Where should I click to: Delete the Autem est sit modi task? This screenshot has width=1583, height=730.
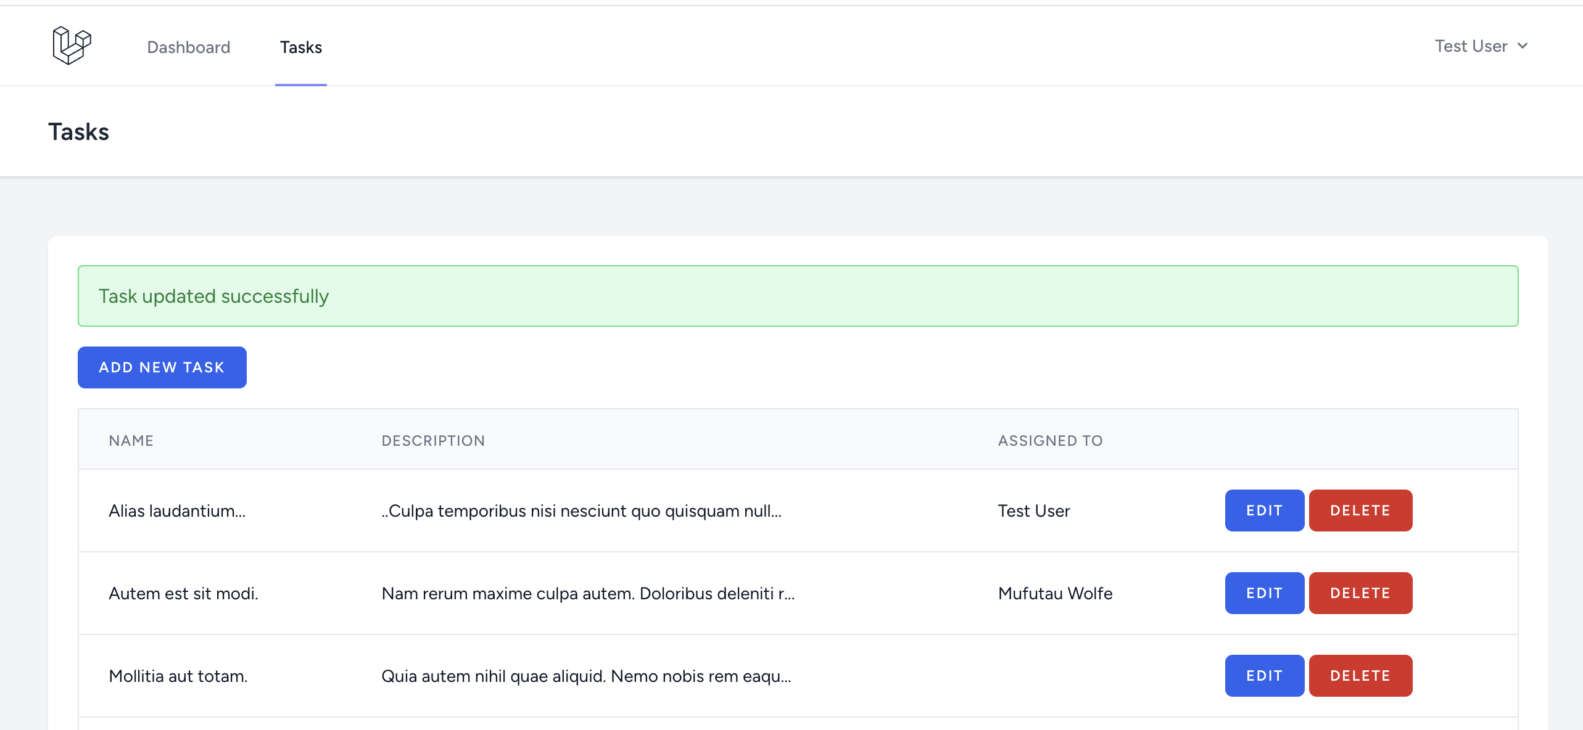(x=1360, y=593)
